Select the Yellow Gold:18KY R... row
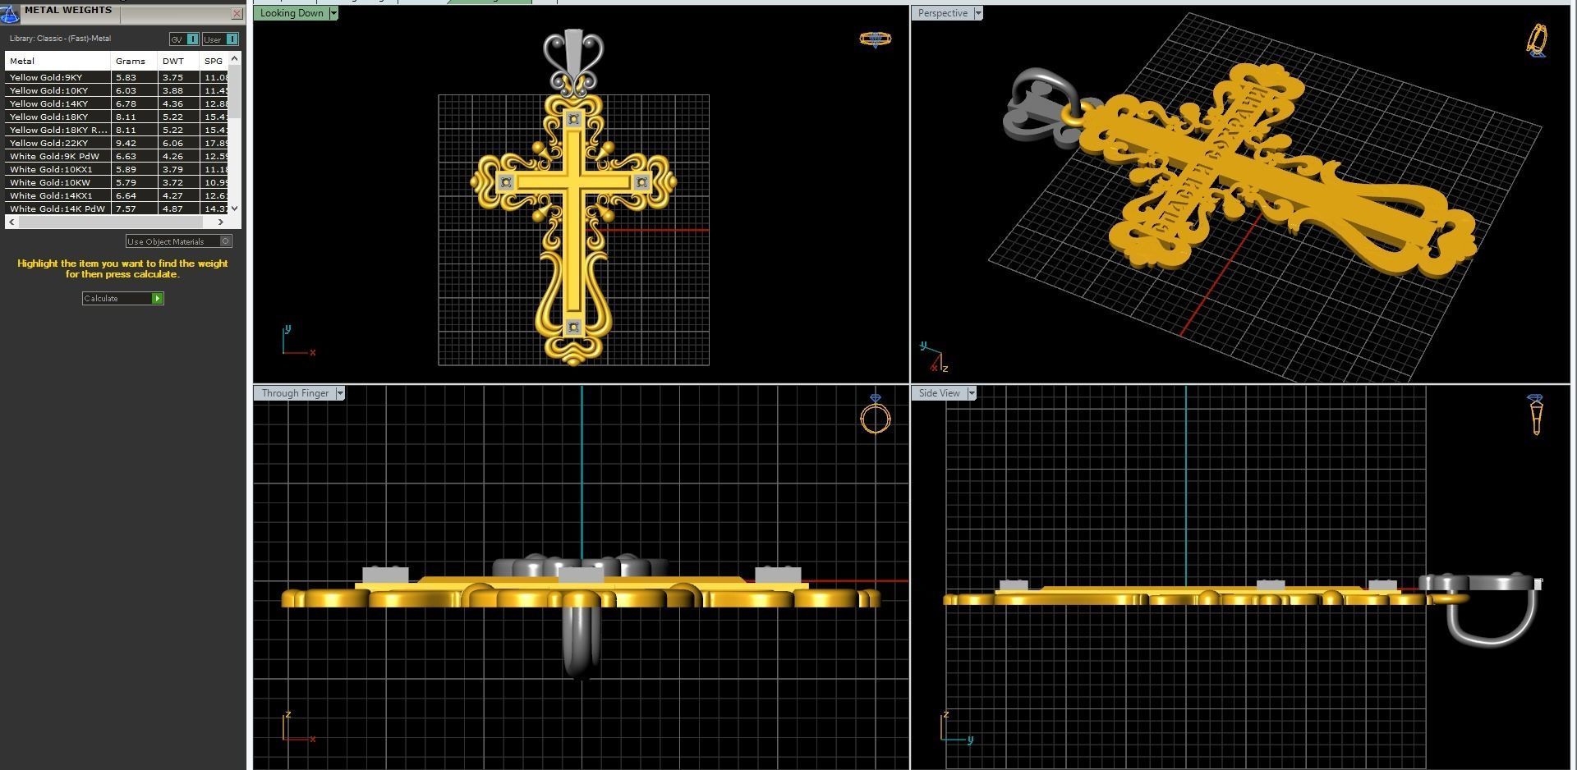Image resolution: width=1577 pixels, height=770 pixels. (117, 130)
